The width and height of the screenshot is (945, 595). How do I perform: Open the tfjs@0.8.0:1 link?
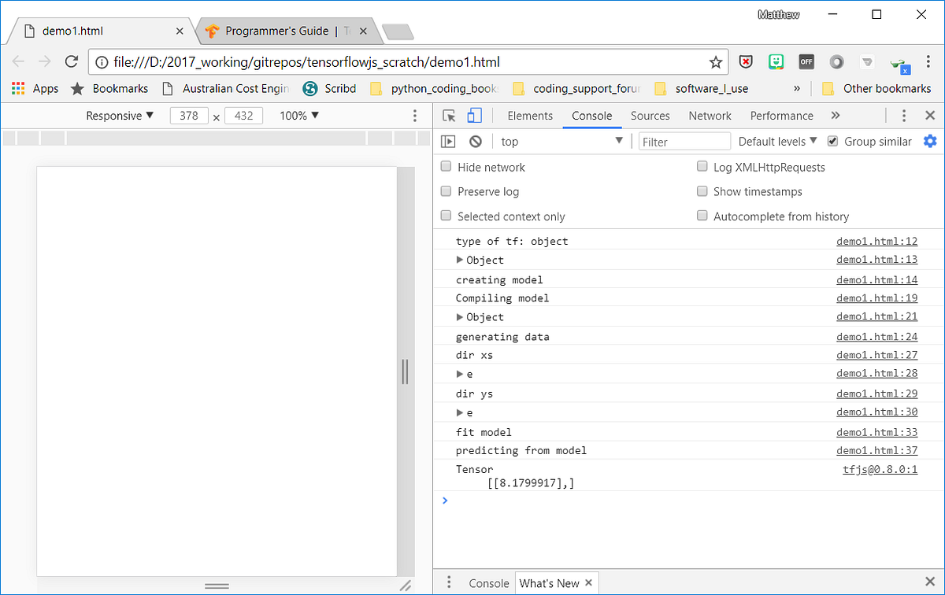(880, 469)
